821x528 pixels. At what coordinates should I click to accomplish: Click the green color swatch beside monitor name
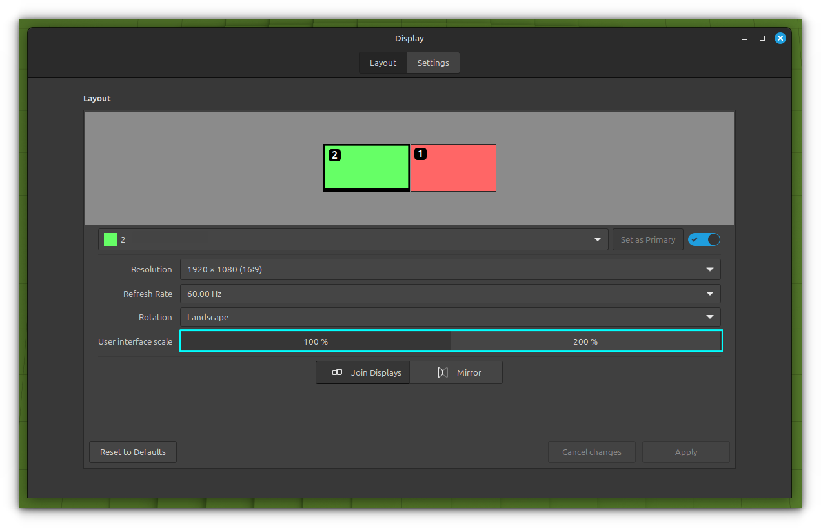click(110, 239)
